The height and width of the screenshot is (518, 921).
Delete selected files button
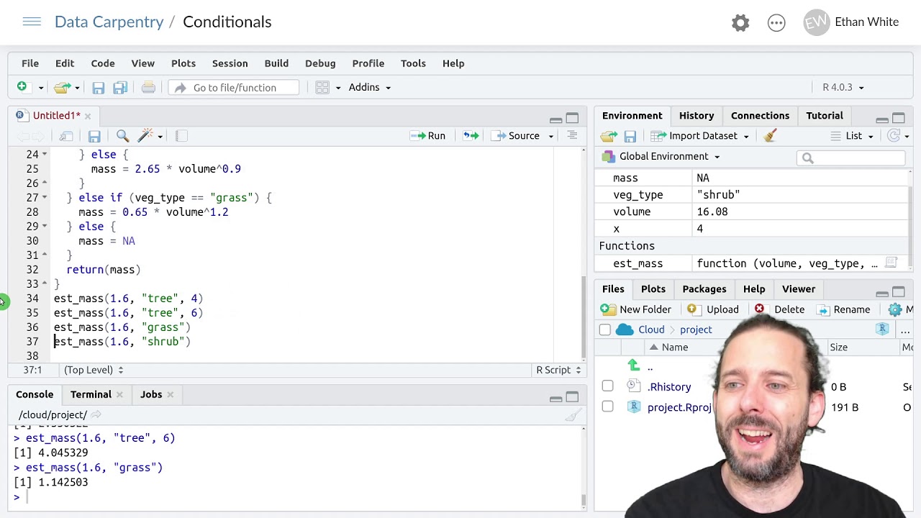pos(780,309)
